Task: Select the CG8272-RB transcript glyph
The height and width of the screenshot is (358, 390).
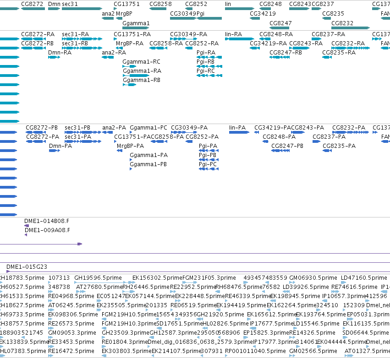Action: 33,48
